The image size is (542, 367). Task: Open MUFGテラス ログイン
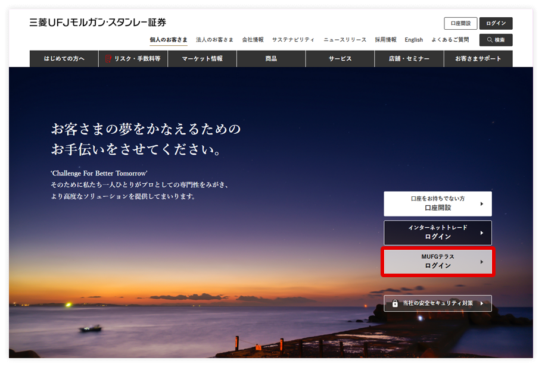(x=438, y=262)
